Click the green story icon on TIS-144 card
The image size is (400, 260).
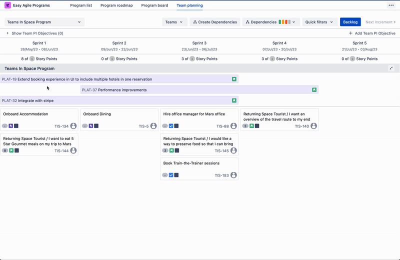(11, 150)
